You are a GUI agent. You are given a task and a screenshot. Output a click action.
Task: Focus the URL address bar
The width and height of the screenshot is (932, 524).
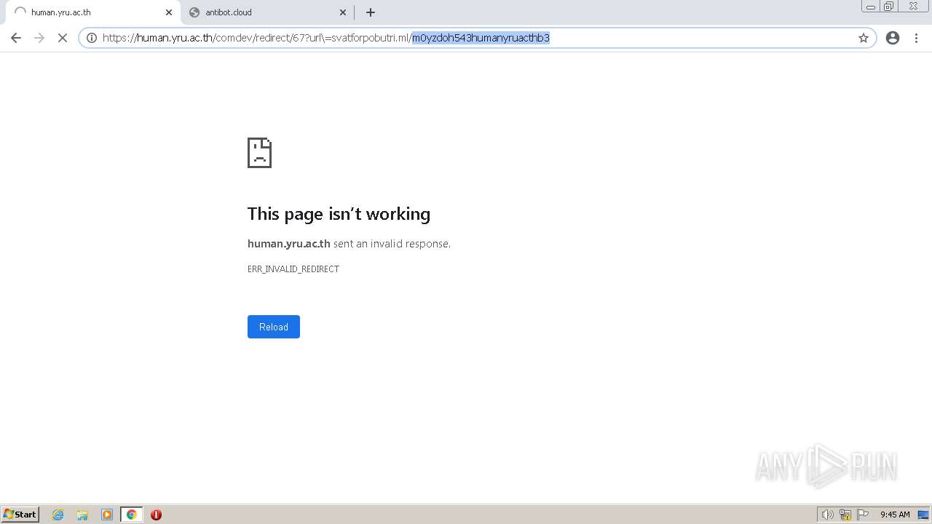pos(477,38)
